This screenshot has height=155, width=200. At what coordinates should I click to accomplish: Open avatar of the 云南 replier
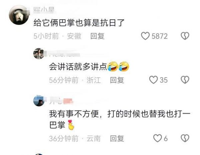pos(39,101)
